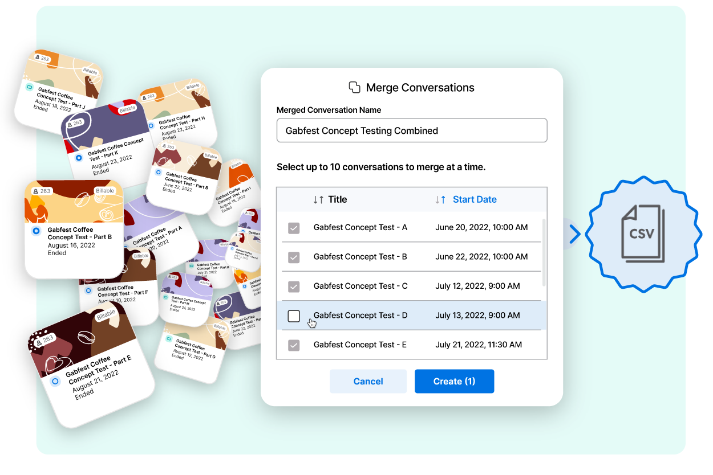Click the sort arrows beside Title header
Viewport: 713px width, 475px height.
pyautogui.click(x=318, y=199)
